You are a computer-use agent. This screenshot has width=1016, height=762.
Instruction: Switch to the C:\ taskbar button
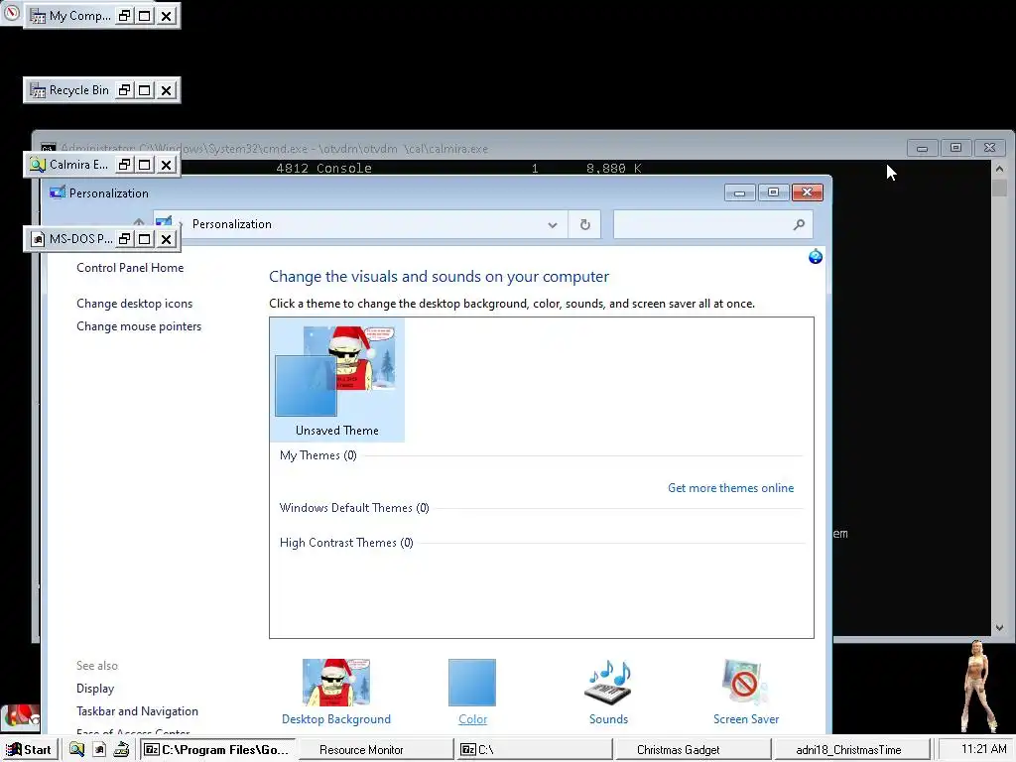tap(535, 750)
